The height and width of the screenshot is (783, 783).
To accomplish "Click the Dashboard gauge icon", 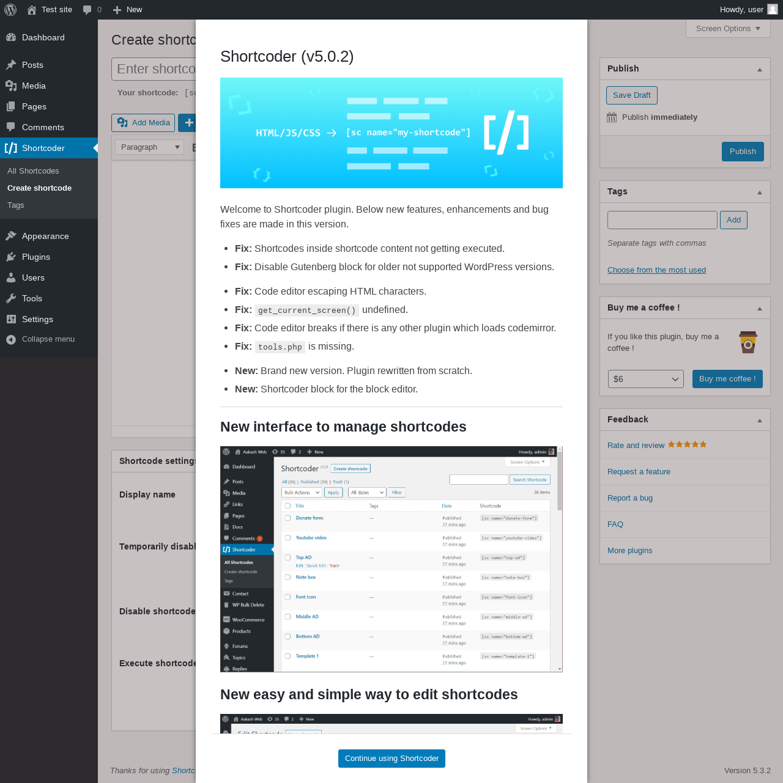I will pyautogui.click(x=11, y=37).
